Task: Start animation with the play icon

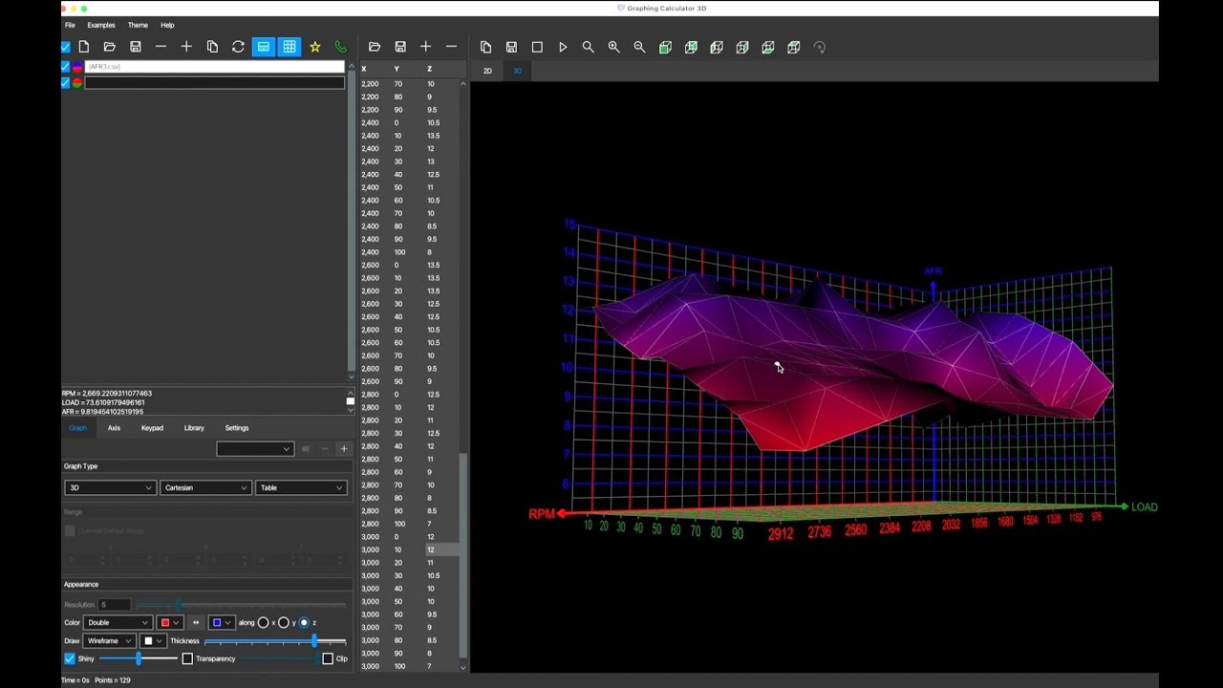Action: [x=563, y=47]
